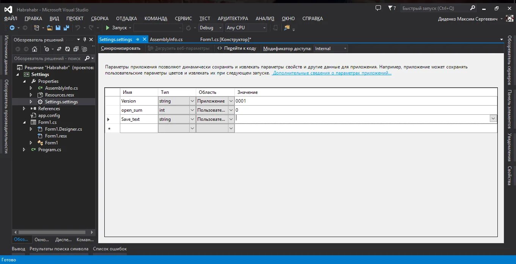The image size is (516, 264).
Task: Undo the last action via toolbar
Action: point(78,28)
